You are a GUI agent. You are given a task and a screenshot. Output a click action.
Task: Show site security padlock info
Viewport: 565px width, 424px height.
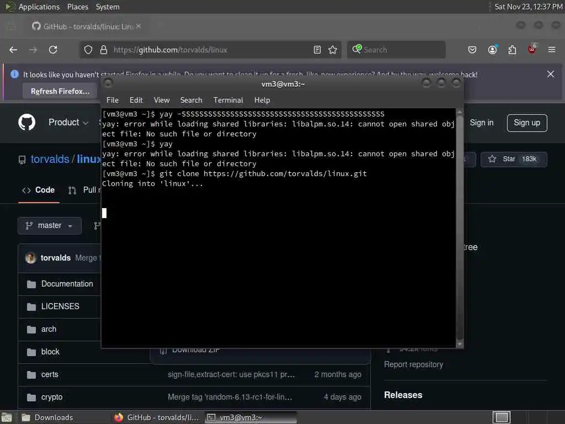pyautogui.click(x=103, y=50)
